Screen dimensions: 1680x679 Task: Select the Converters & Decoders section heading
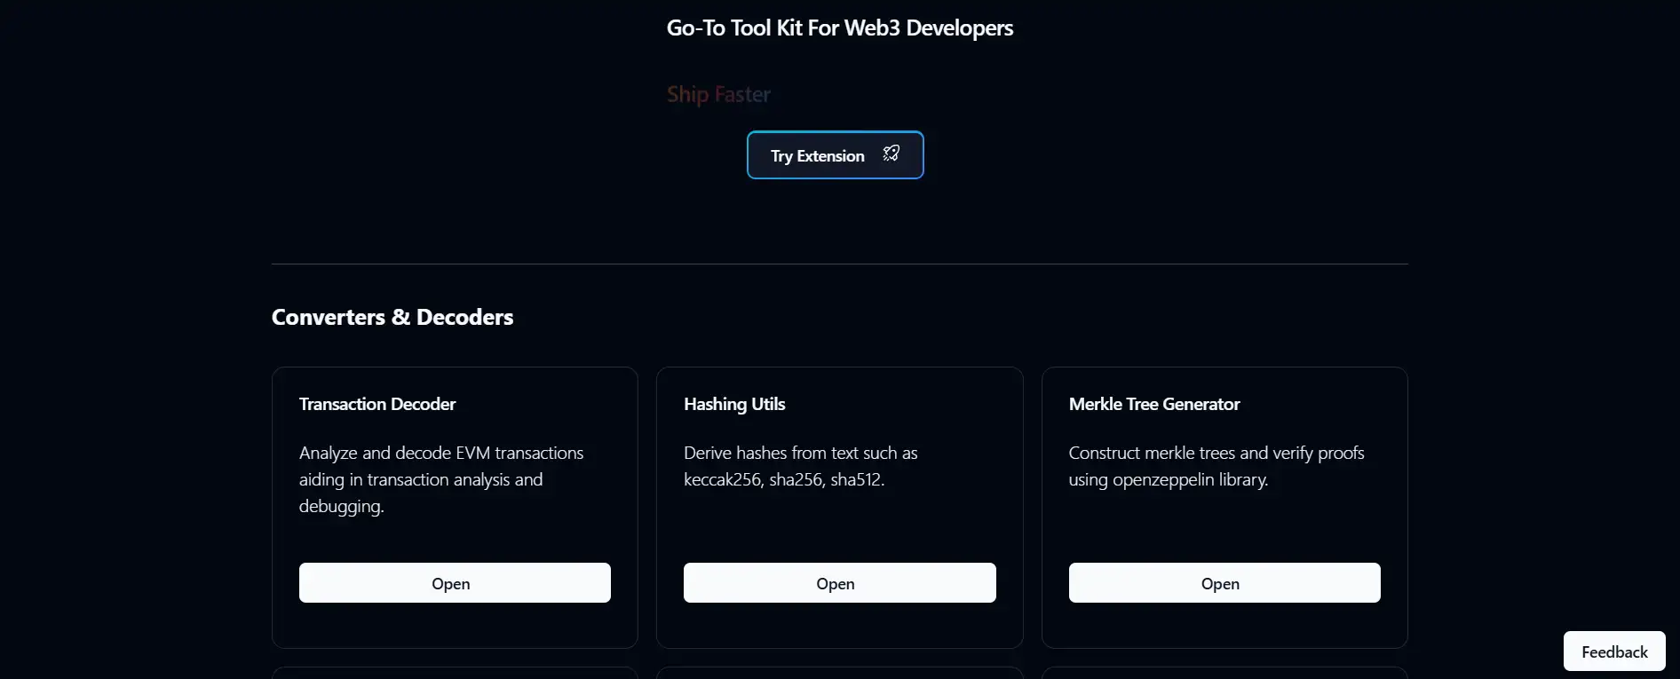[392, 317]
